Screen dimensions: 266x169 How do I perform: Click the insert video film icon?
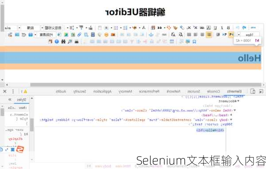93,35
